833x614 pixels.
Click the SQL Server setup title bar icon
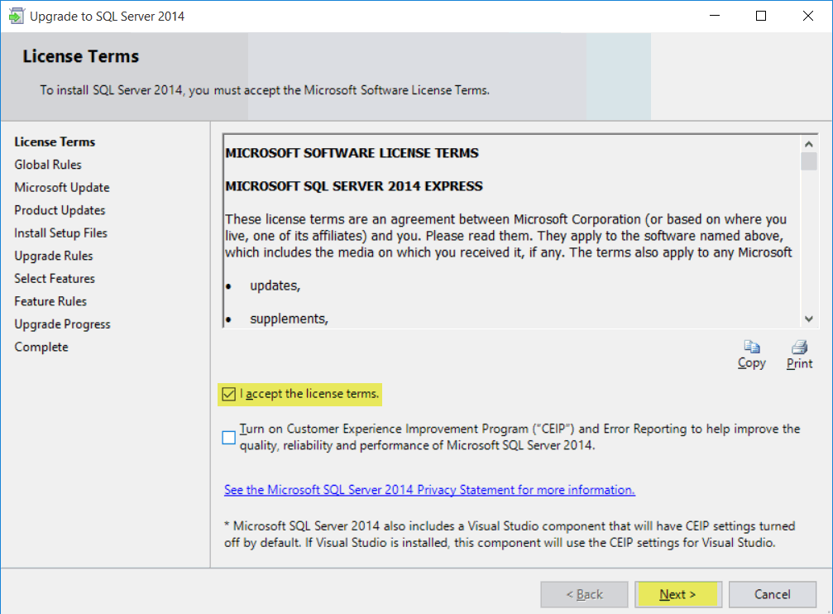tap(16, 16)
